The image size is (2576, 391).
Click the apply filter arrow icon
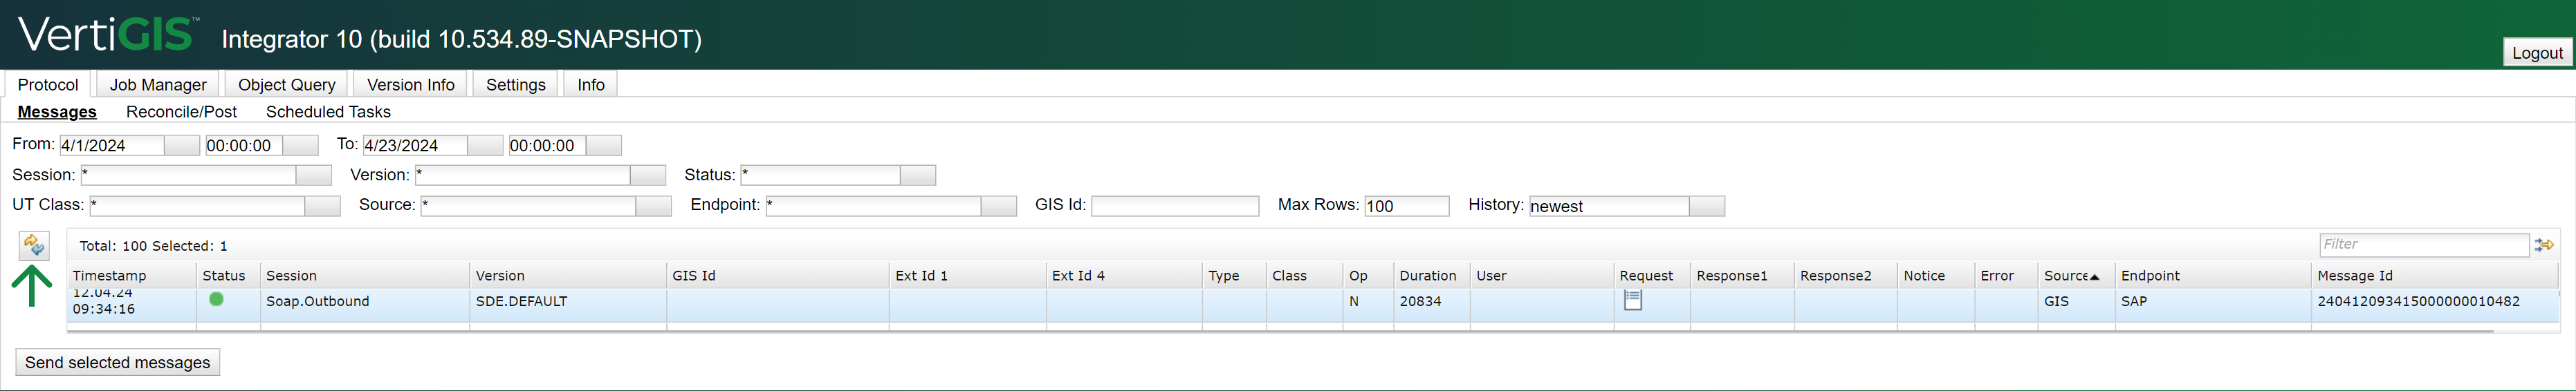pos(2545,245)
